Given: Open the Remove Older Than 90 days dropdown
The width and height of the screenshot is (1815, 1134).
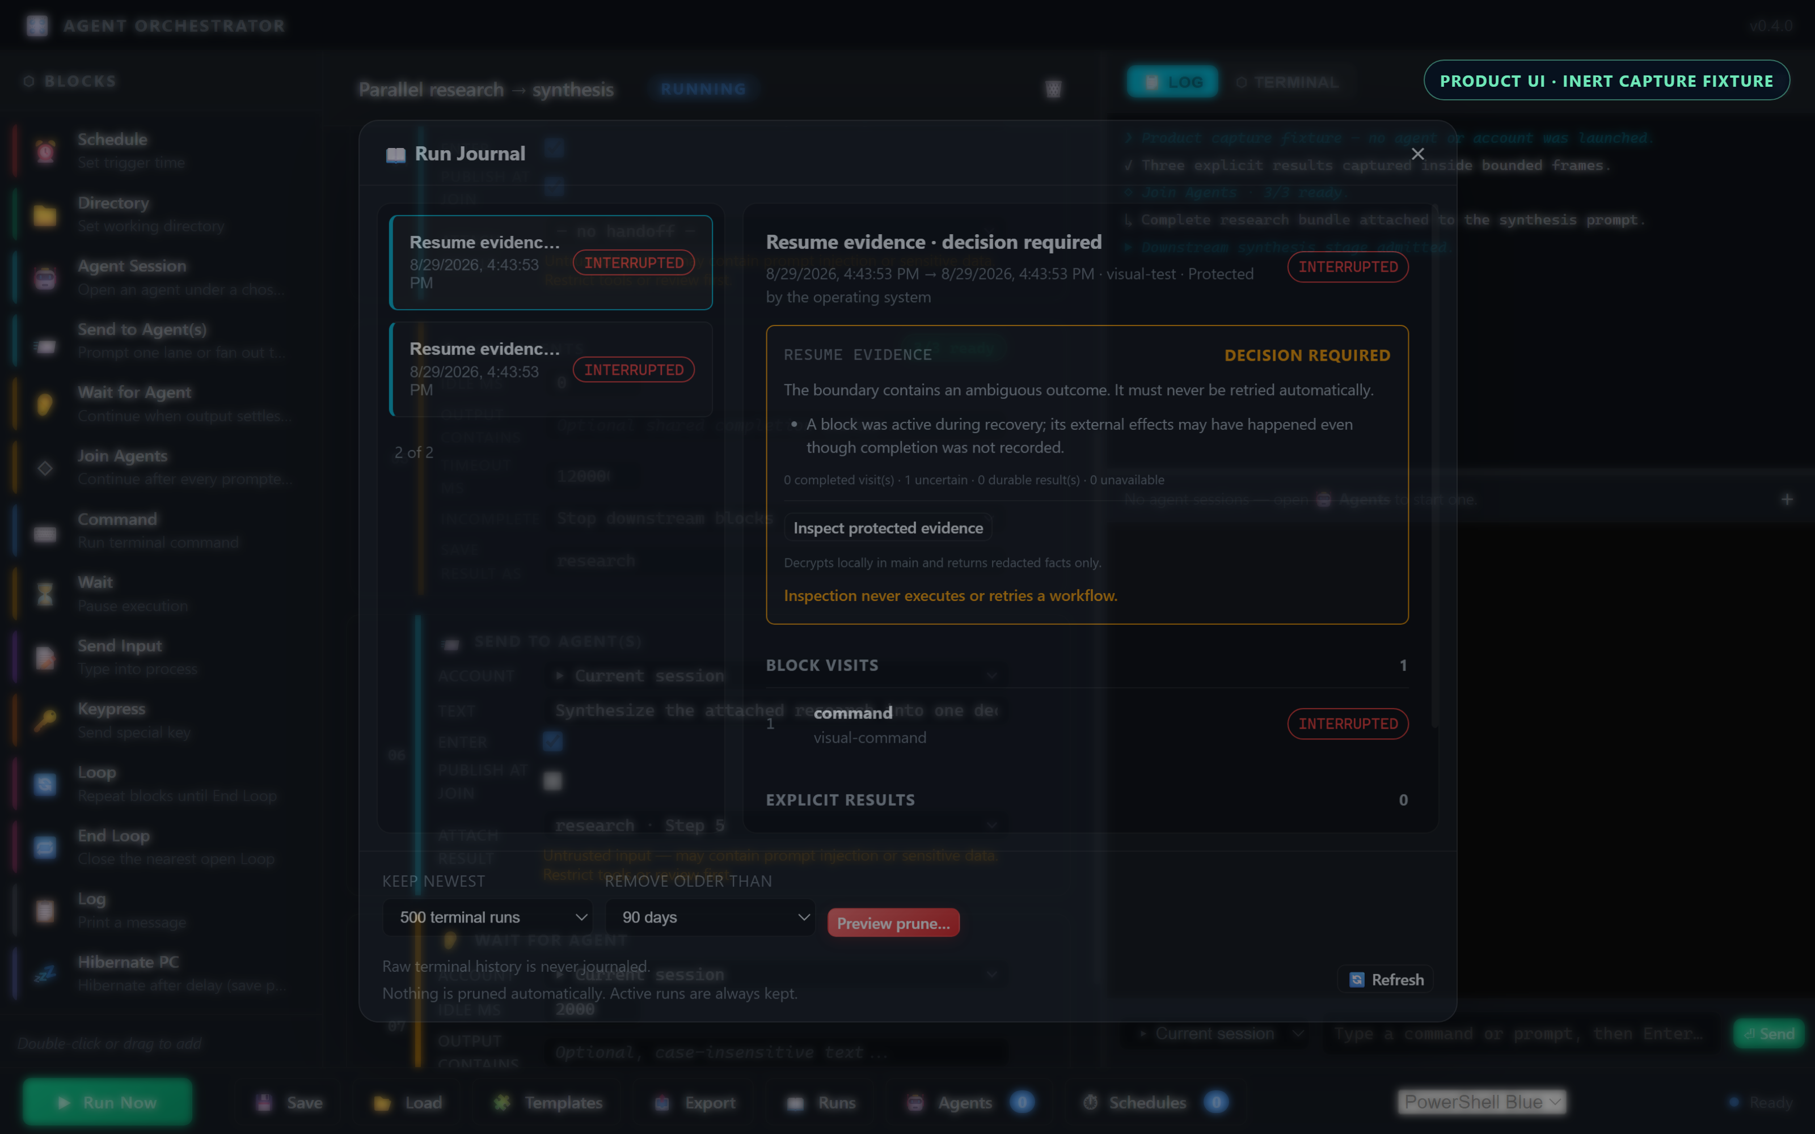Looking at the screenshot, I should pos(710,917).
